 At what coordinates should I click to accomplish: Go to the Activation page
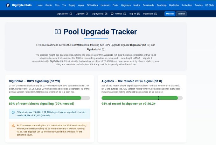(187, 5)
